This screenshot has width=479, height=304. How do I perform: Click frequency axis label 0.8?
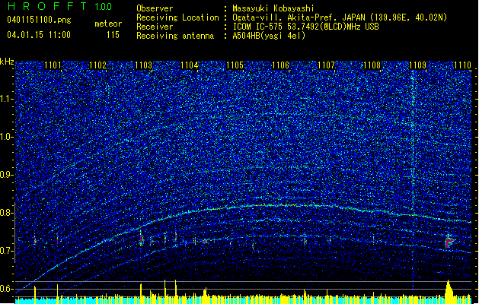tap(7, 213)
